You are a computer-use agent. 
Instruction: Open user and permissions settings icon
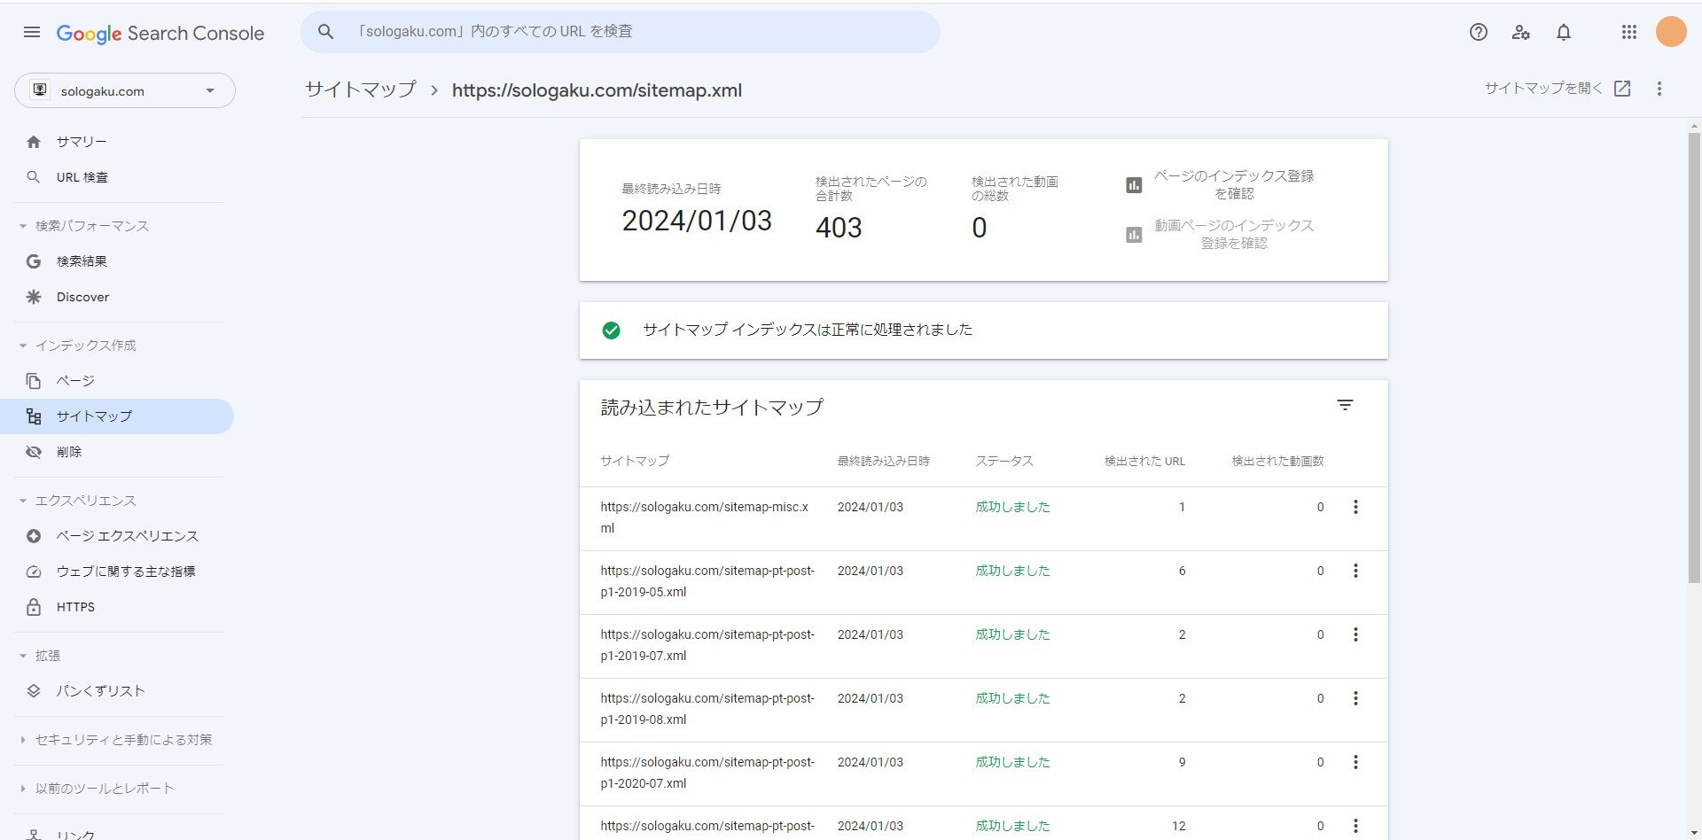1521,33
